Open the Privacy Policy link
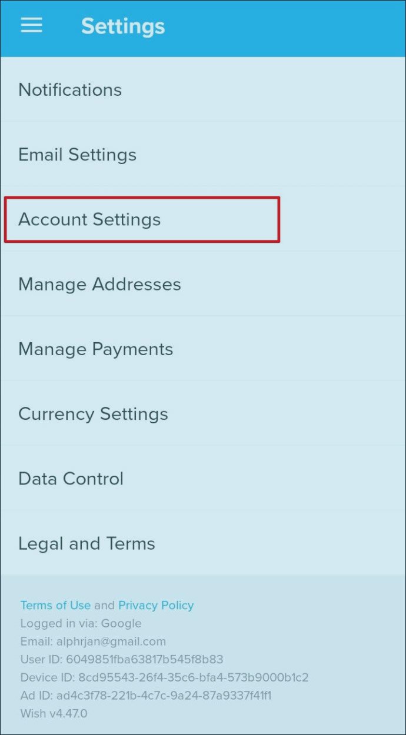The image size is (406, 735). point(156,605)
